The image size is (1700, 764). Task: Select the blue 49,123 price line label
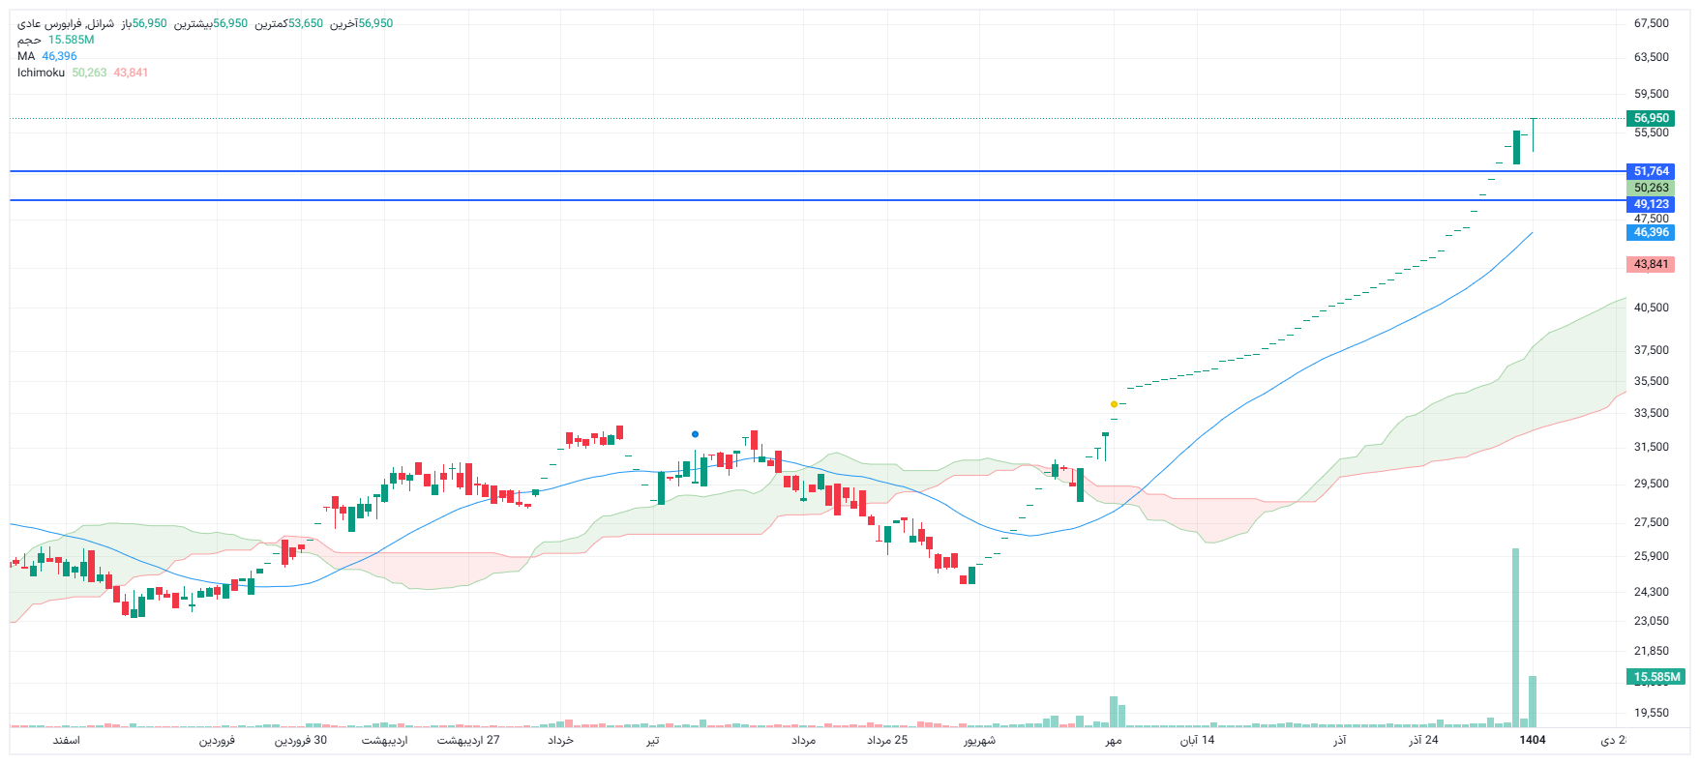[1651, 204]
